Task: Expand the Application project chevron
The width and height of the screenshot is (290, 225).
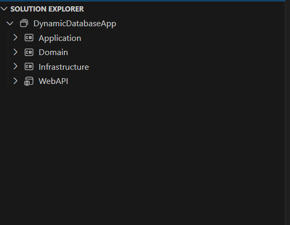Action: (x=15, y=38)
